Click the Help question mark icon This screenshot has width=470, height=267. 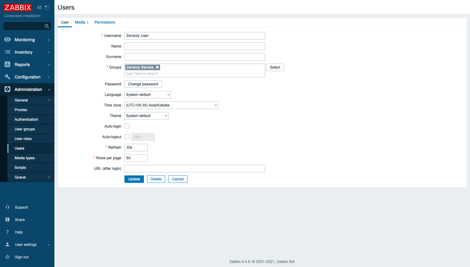pyautogui.click(x=7, y=232)
